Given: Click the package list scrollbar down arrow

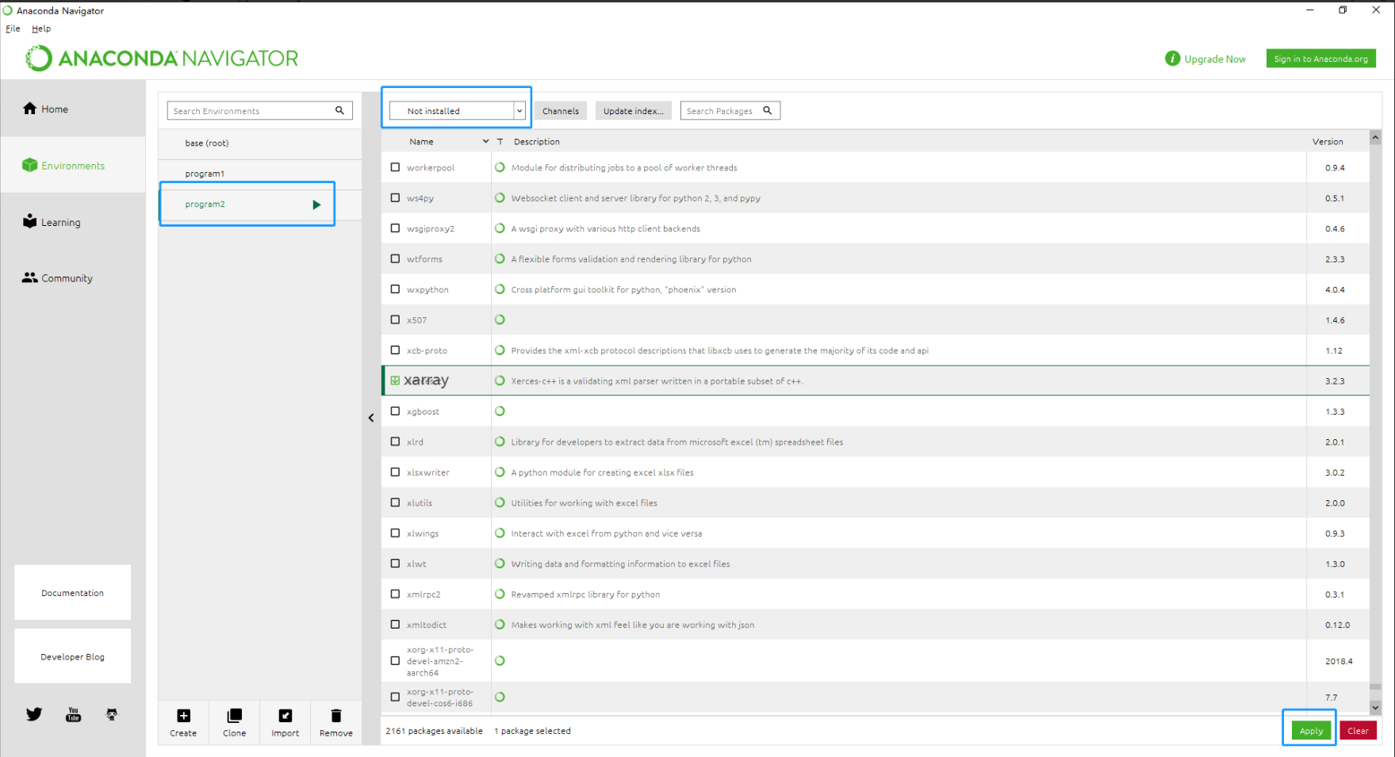Looking at the screenshot, I should click(1375, 707).
